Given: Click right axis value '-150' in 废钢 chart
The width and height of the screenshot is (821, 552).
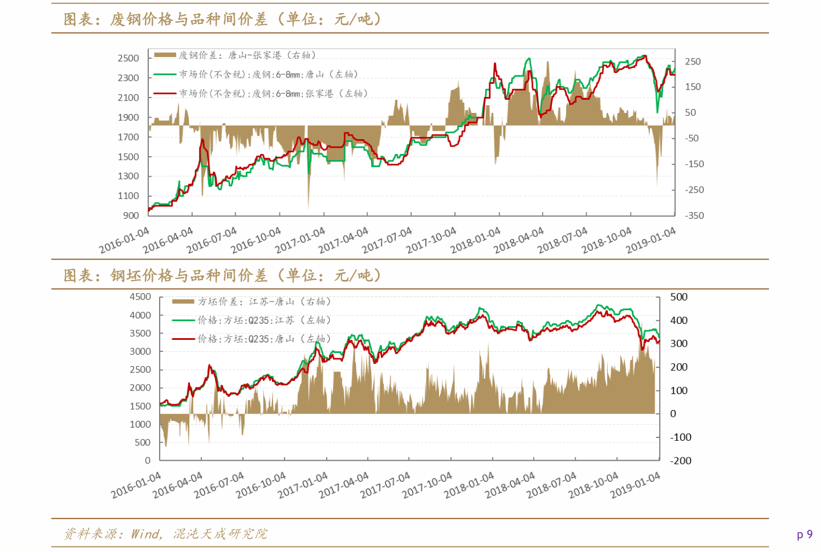Looking at the screenshot, I should pos(694,164).
